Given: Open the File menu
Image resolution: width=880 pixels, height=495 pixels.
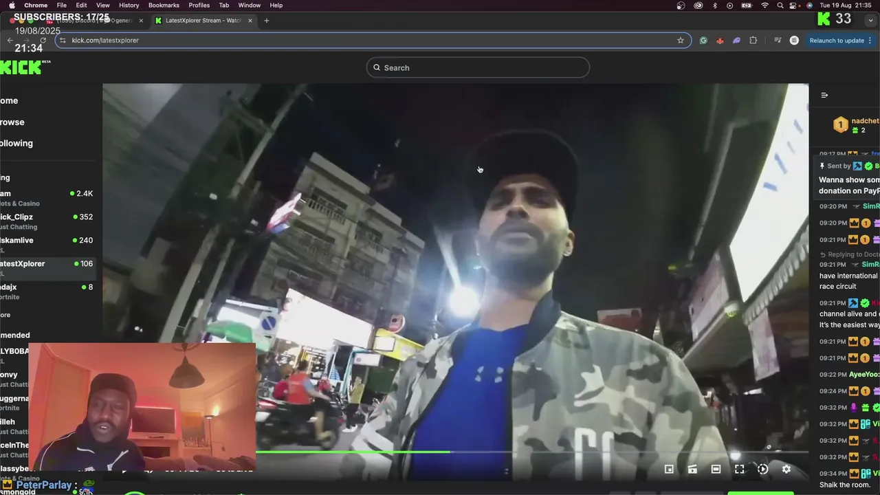Looking at the screenshot, I should pyautogui.click(x=62, y=5).
